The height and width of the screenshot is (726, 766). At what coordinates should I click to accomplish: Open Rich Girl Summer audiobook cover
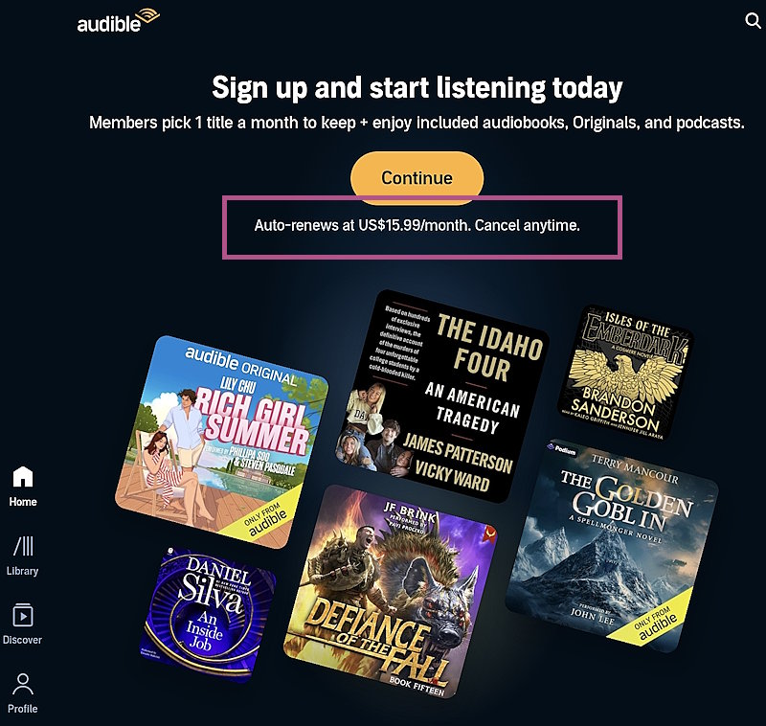click(x=222, y=442)
